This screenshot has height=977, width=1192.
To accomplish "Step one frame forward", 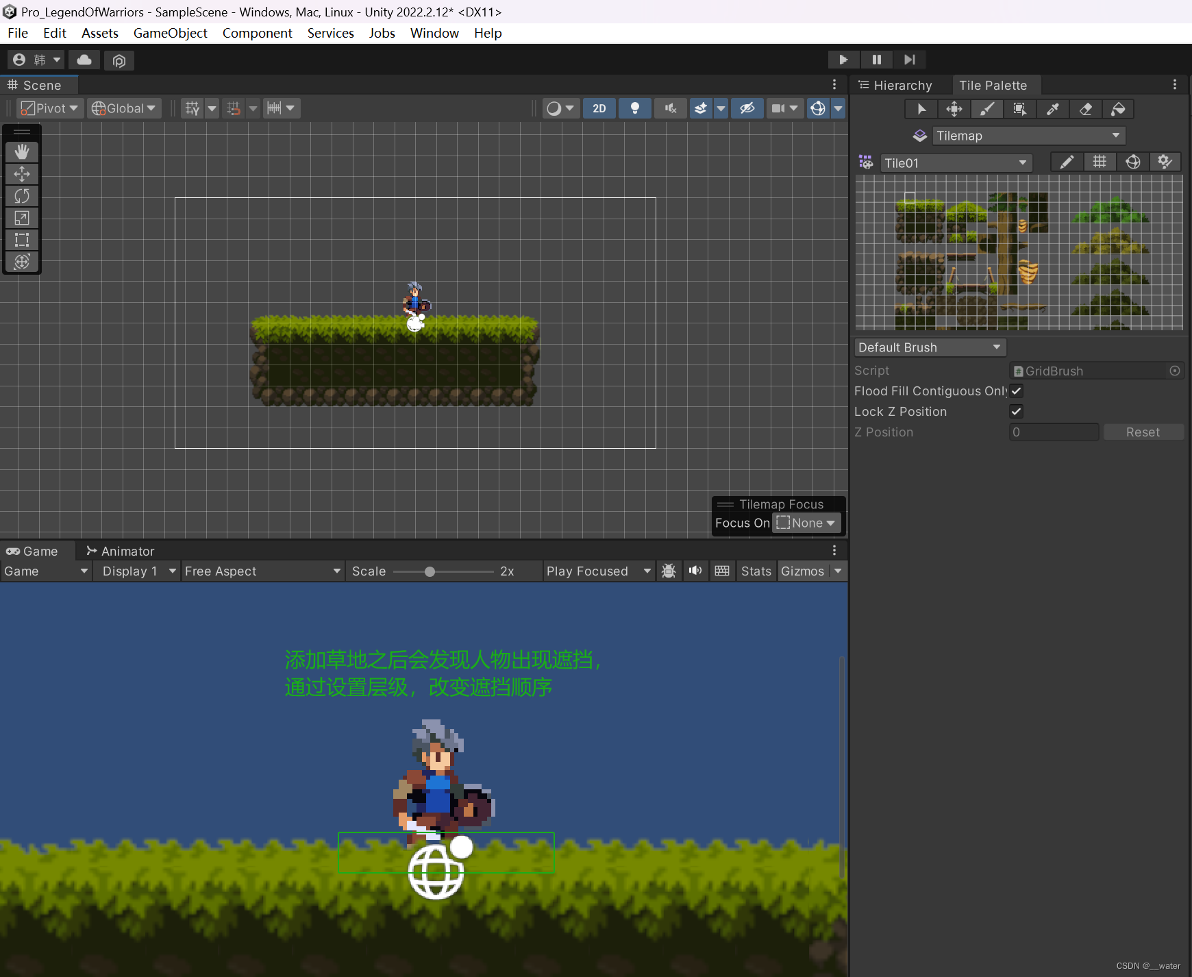I will click(x=909, y=60).
